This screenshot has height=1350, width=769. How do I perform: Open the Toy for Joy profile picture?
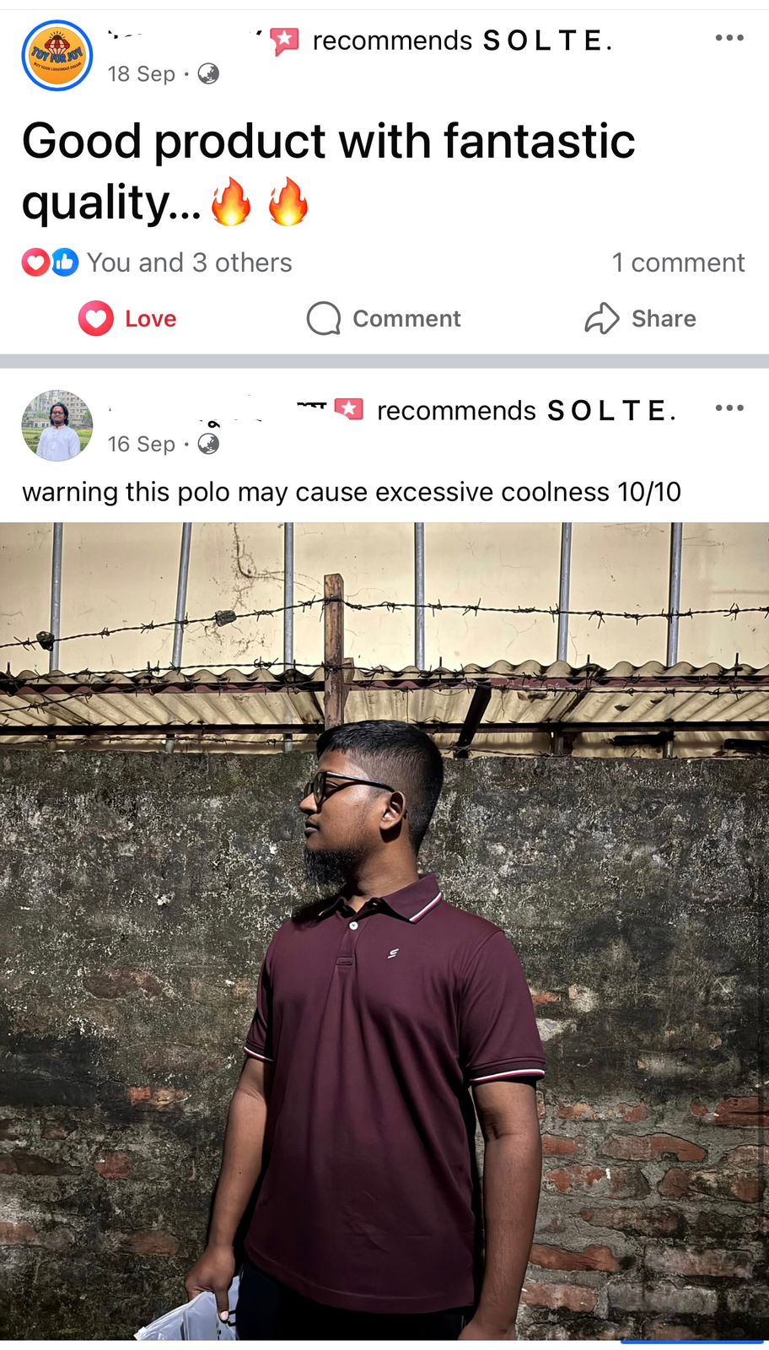[56, 56]
